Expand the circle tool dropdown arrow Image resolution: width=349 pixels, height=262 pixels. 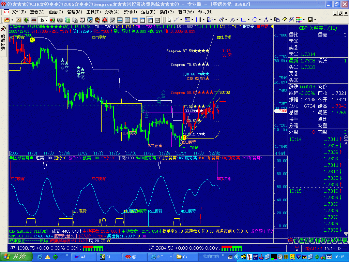tap(260, 20)
